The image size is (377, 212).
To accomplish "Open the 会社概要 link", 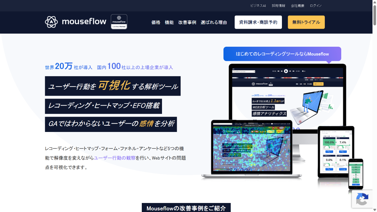I will tap(298, 6).
